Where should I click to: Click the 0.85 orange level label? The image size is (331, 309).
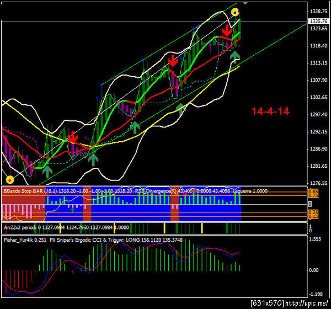pos(313,191)
